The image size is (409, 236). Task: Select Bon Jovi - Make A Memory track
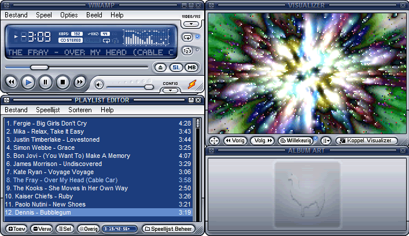point(98,156)
